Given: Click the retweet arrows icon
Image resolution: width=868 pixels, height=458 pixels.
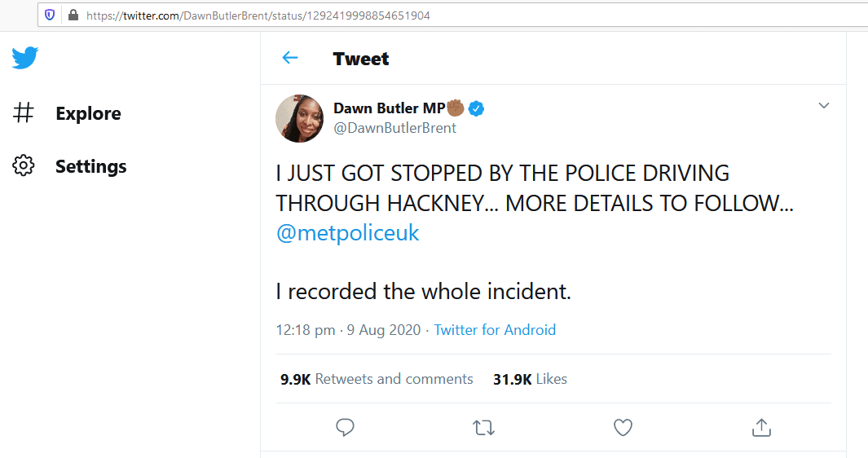Looking at the screenshot, I should click(x=484, y=426).
